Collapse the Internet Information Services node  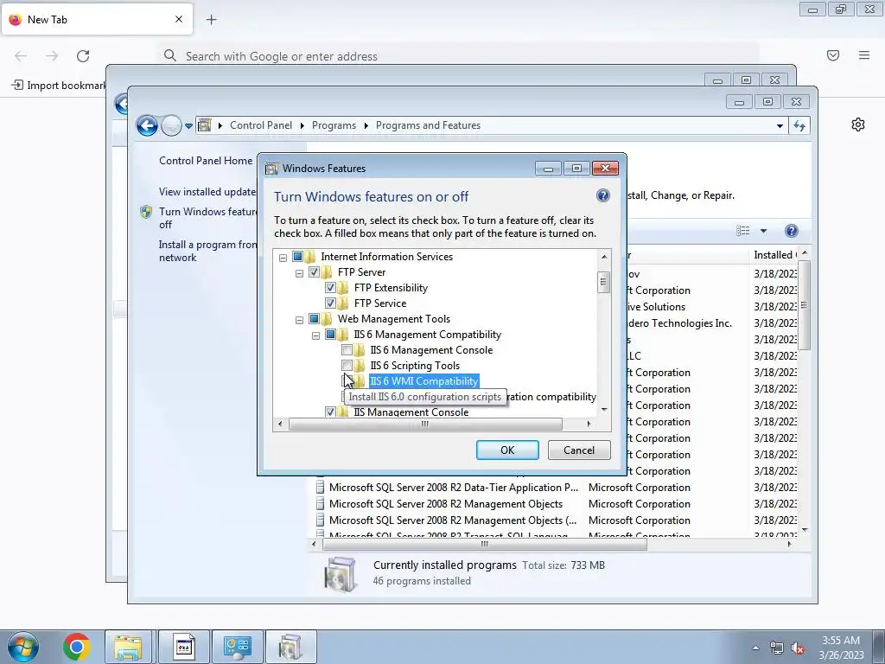(x=283, y=258)
